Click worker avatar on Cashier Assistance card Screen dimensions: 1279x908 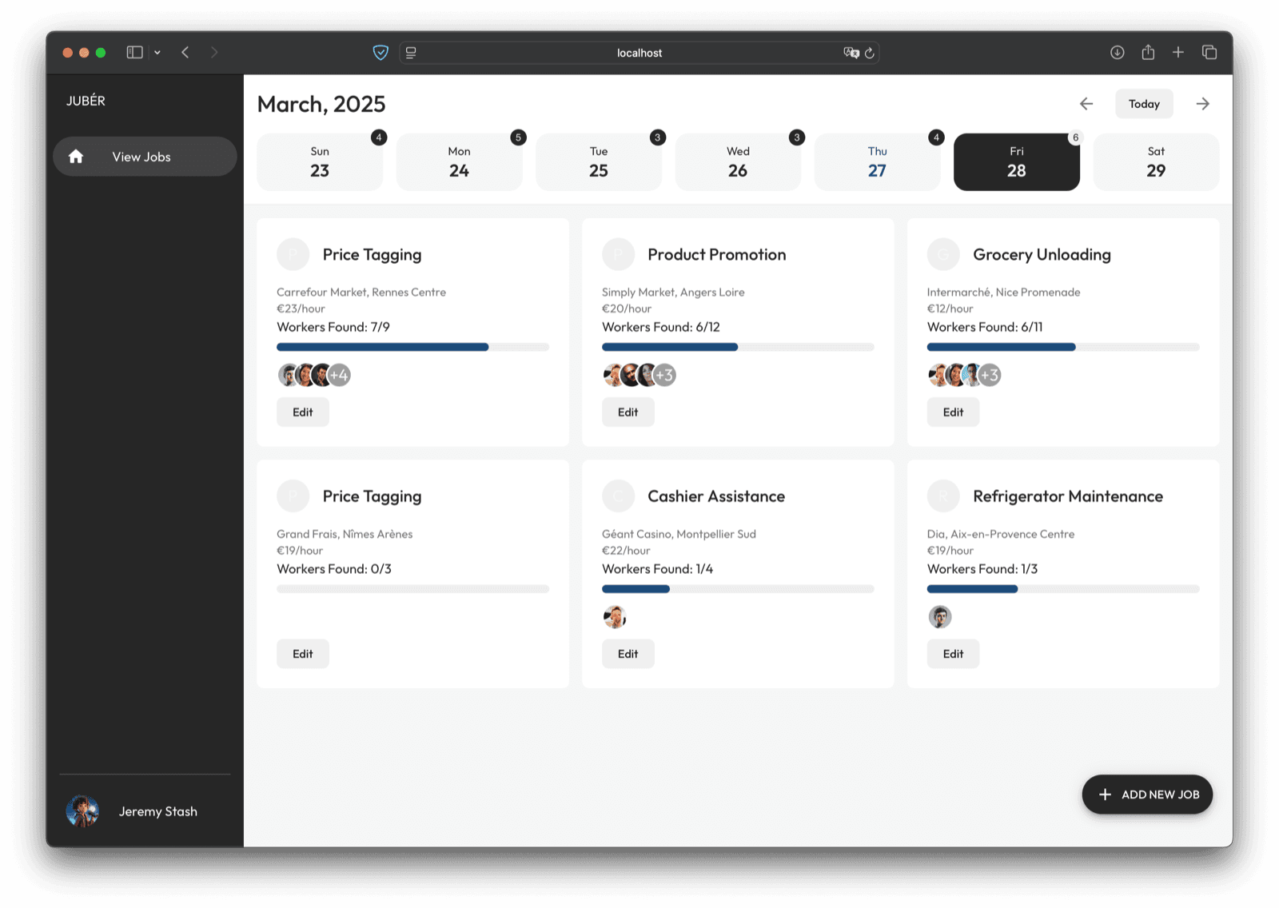tap(614, 617)
